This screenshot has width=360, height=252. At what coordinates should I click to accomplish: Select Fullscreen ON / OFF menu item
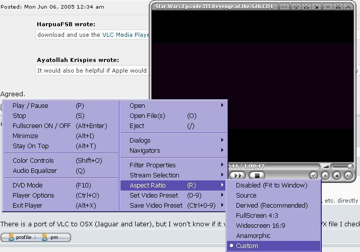click(61, 126)
